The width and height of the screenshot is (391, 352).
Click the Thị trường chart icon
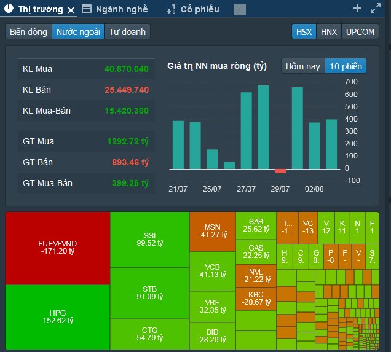pyautogui.click(x=9, y=9)
